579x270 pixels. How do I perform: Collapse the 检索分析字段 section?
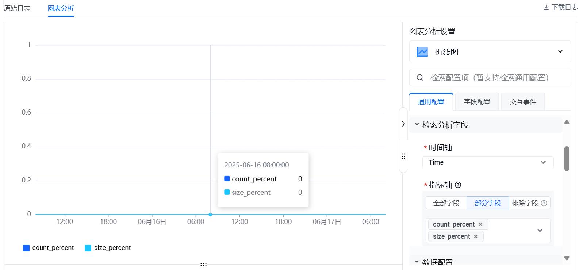click(417, 125)
